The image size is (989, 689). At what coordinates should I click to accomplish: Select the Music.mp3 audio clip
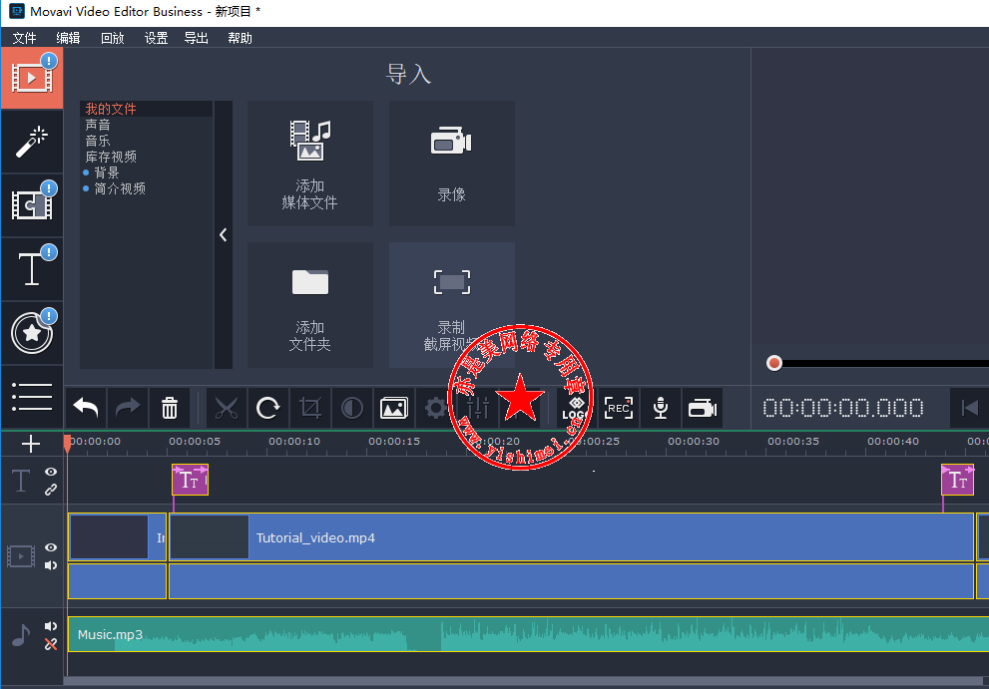(528, 634)
